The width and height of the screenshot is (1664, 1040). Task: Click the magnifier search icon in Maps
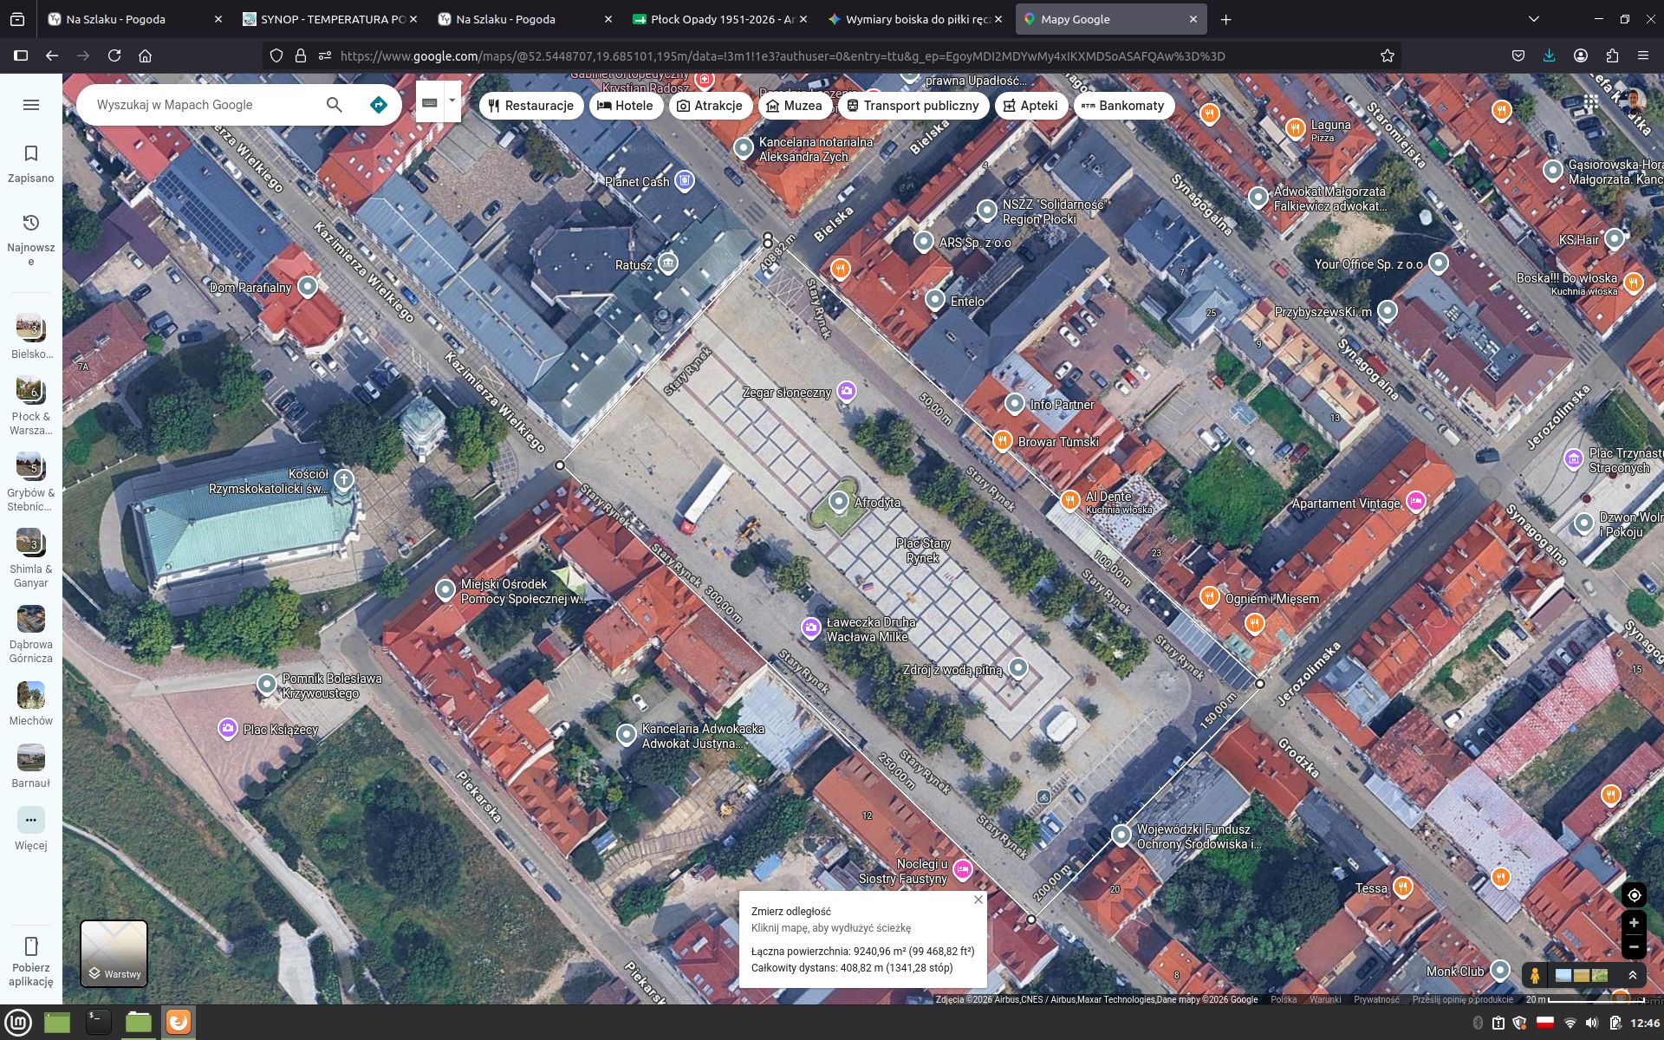pyautogui.click(x=334, y=105)
